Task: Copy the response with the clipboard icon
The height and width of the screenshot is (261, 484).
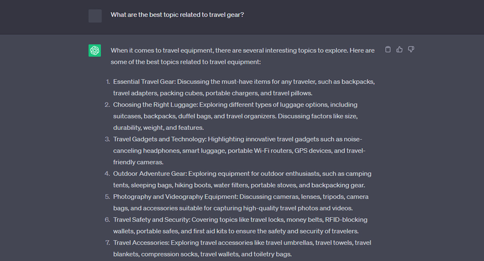Action: pos(388,49)
